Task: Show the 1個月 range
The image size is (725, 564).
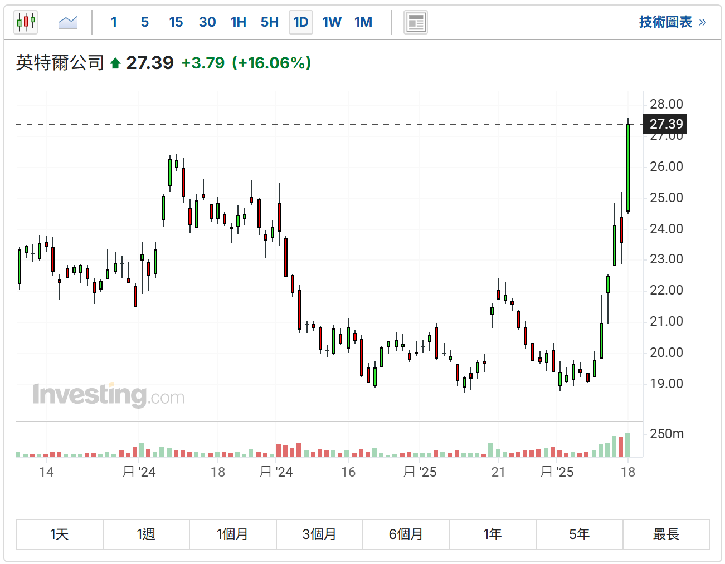Action: click(x=233, y=534)
